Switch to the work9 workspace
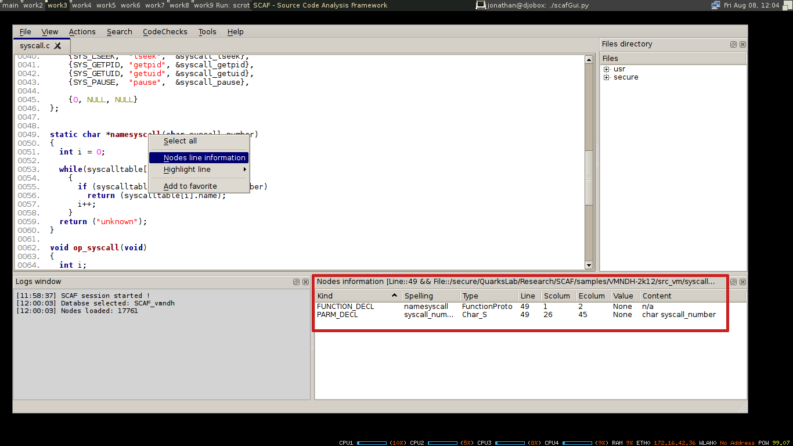This screenshot has height=446, width=793. [203, 5]
